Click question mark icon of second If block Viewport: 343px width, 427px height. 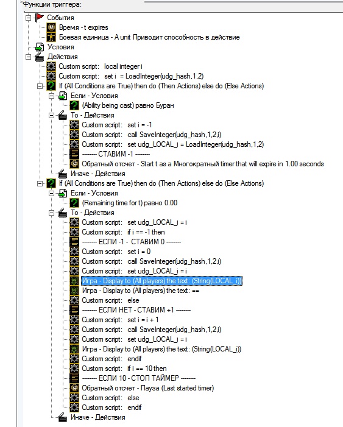click(51, 183)
